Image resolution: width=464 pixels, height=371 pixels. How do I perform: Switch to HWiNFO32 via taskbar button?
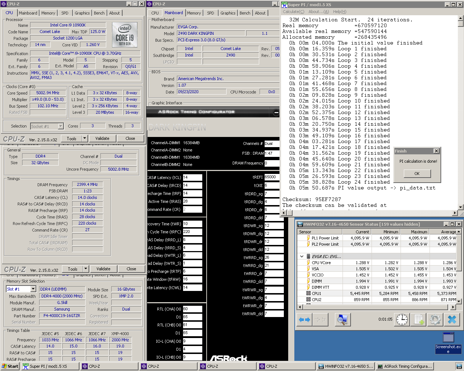pos(345,366)
